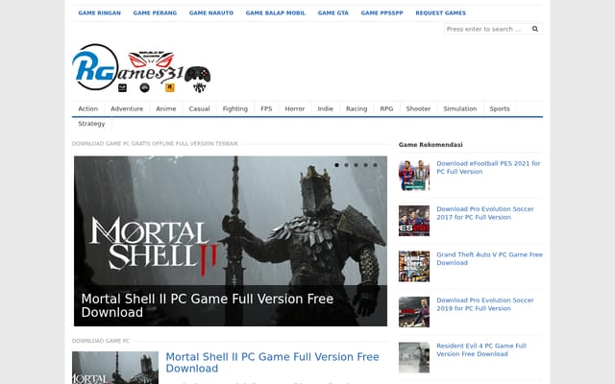Select the Shooter category tab
This screenshot has width=615, height=384.
click(x=418, y=108)
